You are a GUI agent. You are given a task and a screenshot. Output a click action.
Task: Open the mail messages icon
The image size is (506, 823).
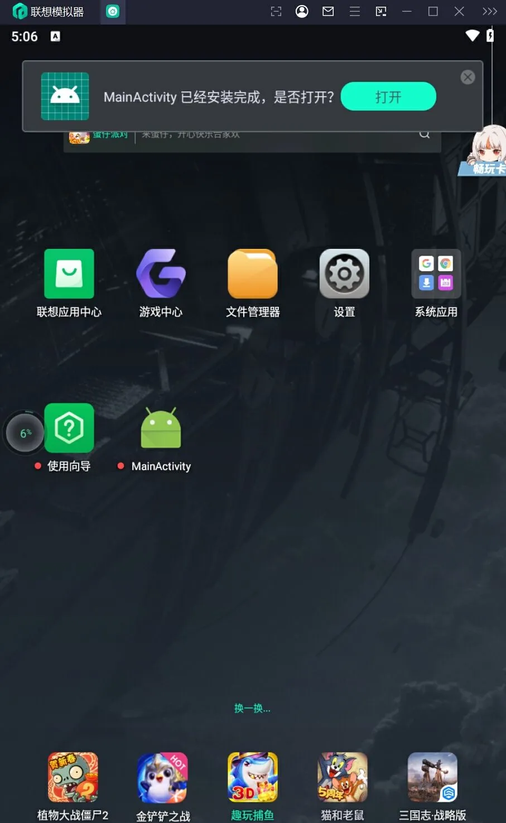click(328, 12)
